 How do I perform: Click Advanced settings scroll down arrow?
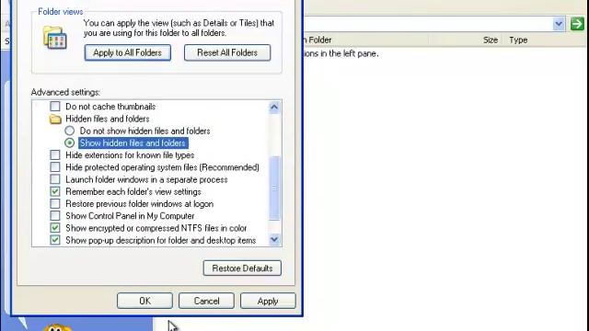[x=274, y=239]
